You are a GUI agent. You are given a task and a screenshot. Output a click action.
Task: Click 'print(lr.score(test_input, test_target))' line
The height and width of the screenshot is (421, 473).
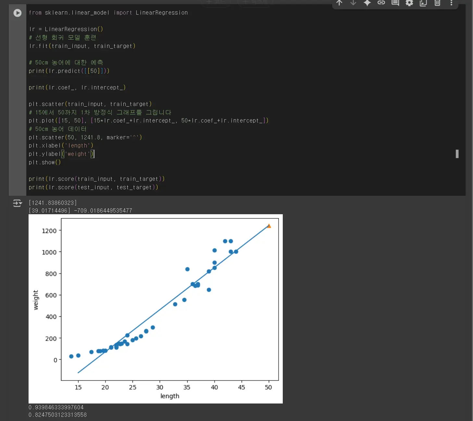tap(93, 187)
